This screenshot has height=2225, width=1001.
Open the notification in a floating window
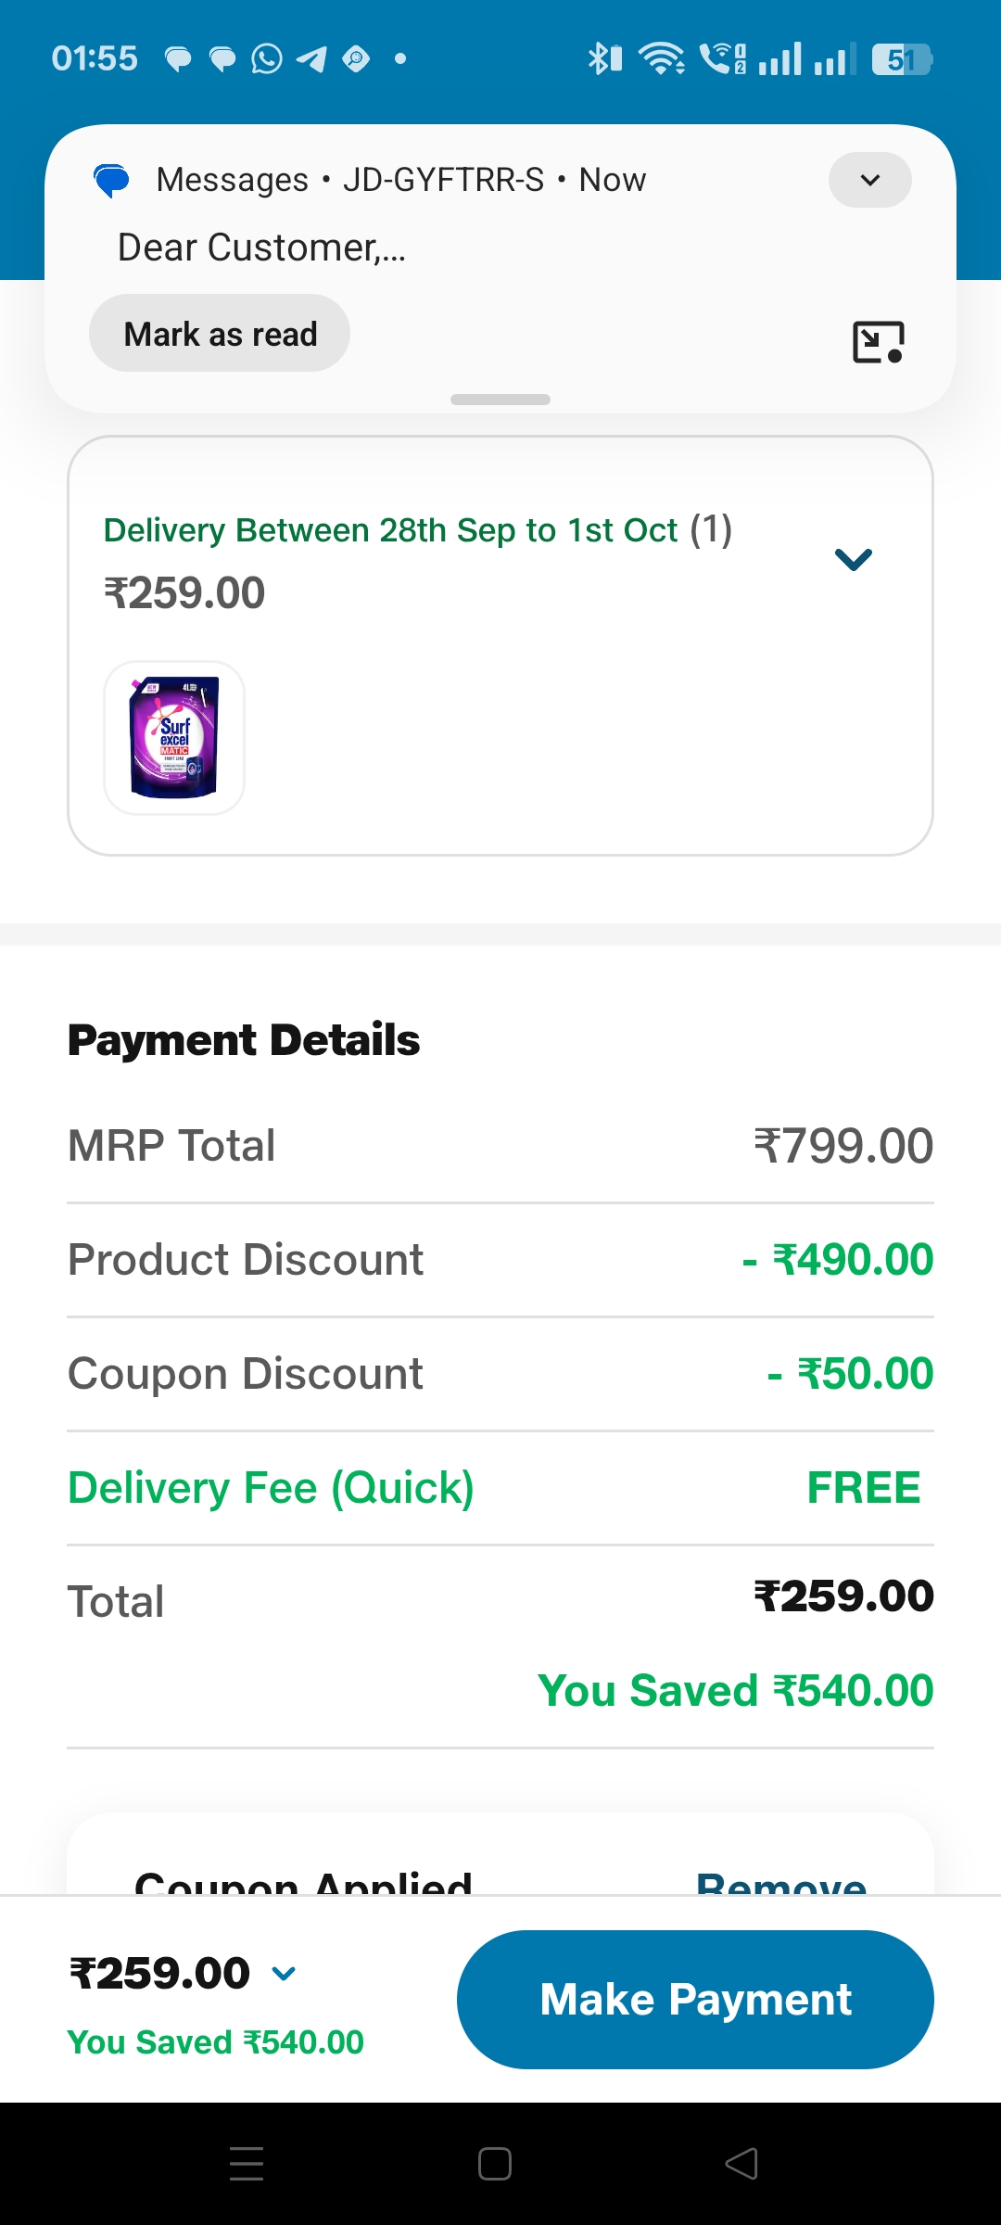(x=878, y=341)
